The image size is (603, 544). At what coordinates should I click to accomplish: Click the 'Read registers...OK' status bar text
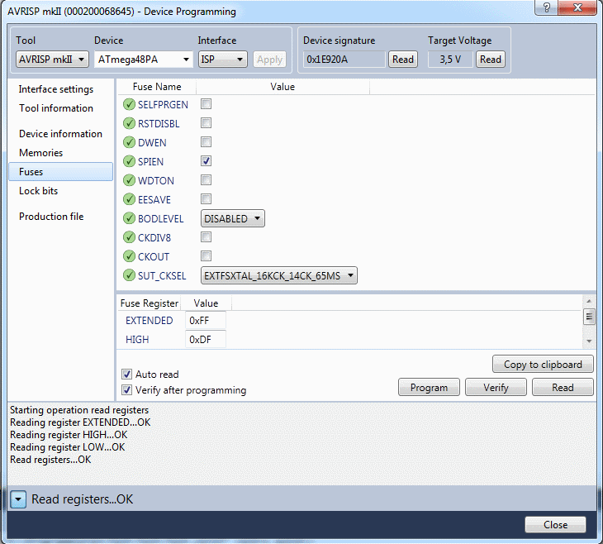(82, 499)
